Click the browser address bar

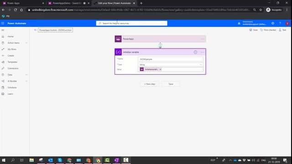click(x=141, y=10)
